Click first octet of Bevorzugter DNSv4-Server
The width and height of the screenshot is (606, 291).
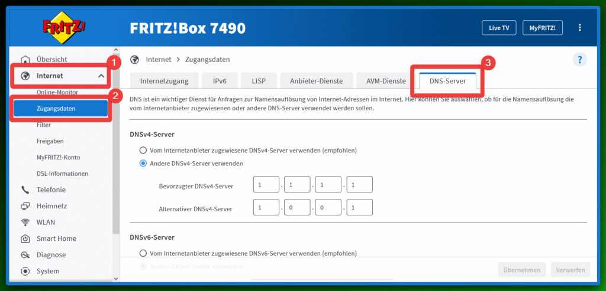pyautogui.click(x=266, y=186)
